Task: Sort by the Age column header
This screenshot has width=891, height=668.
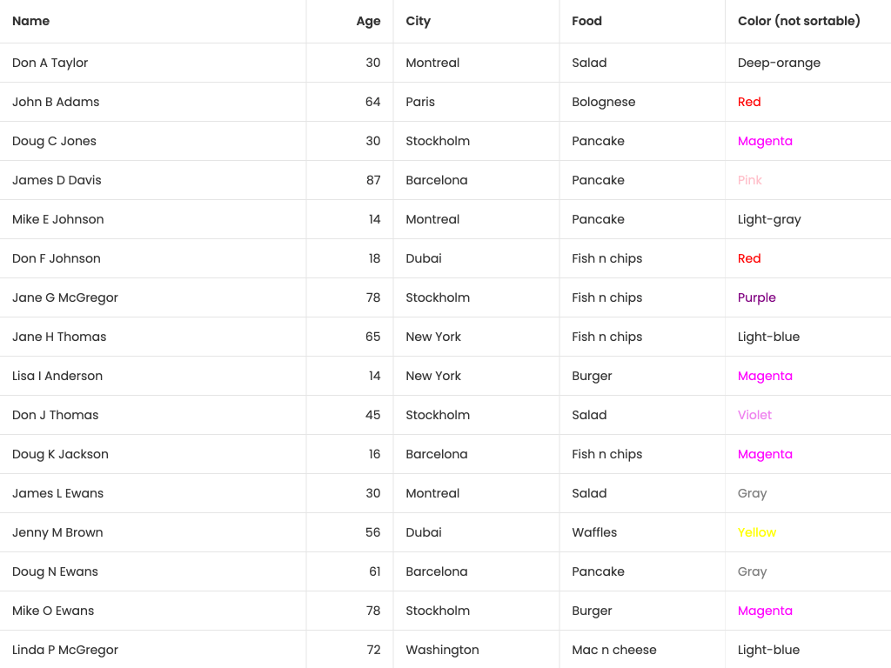Action: pos(368,21)
